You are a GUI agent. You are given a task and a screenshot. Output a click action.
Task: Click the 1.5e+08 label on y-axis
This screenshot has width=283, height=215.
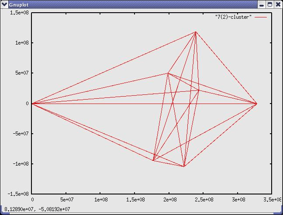pos(19,13)
